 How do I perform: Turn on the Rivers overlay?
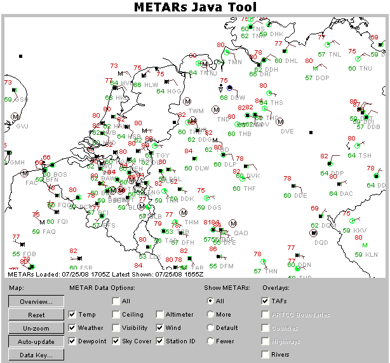pyautogui.click(x=266, y=355)
